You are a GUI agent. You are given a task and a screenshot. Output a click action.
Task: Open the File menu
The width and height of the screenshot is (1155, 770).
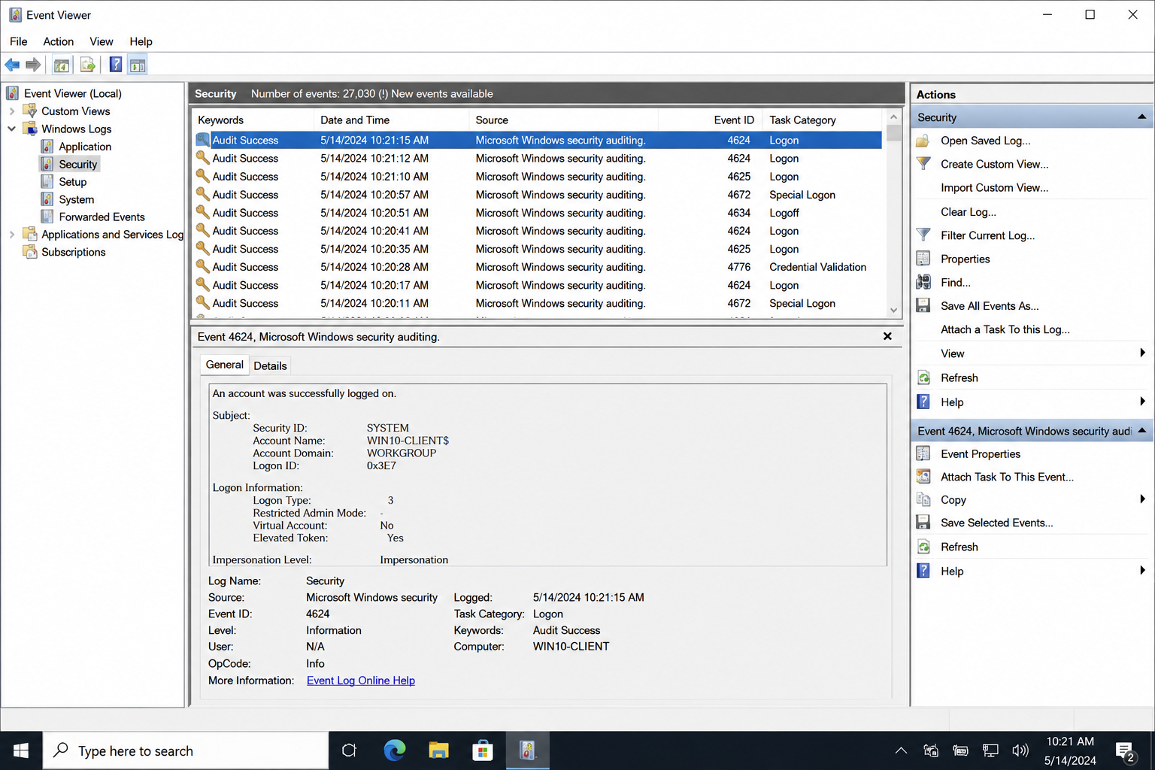(19, 41)
